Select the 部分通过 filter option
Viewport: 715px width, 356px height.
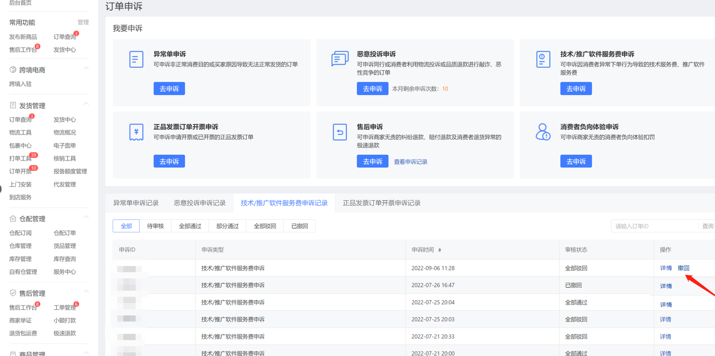pos(227,226)
